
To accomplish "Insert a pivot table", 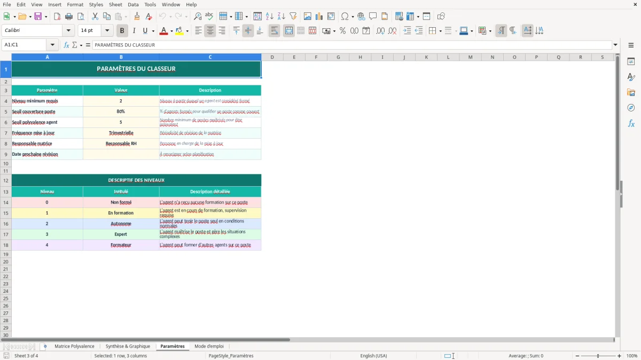I will 331,17.
